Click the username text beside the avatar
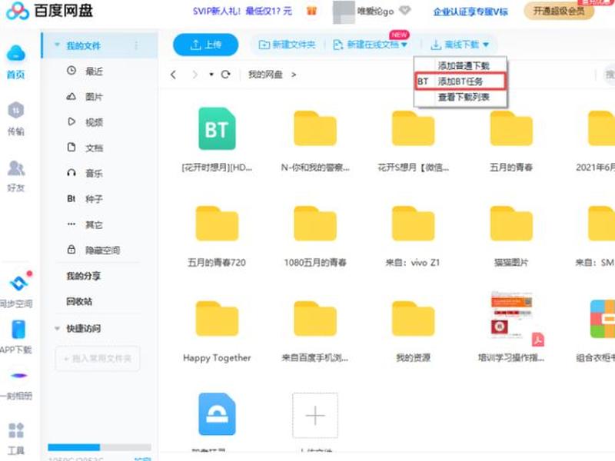 click(x=375, y=11)
